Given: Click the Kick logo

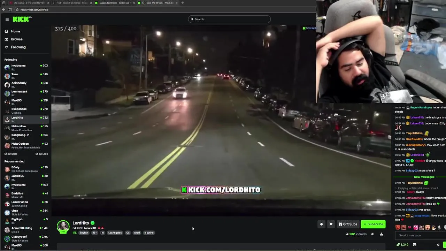Looking at the screenshot, I should (x=22, y=19).
